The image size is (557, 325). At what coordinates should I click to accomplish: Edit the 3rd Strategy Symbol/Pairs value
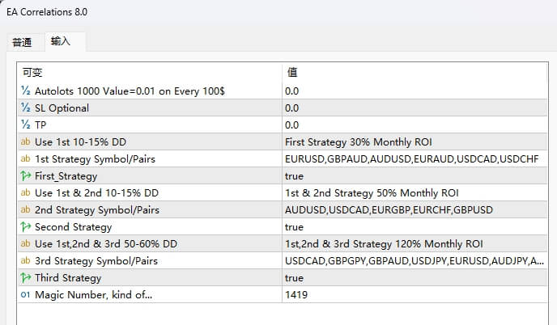point(415,261)
